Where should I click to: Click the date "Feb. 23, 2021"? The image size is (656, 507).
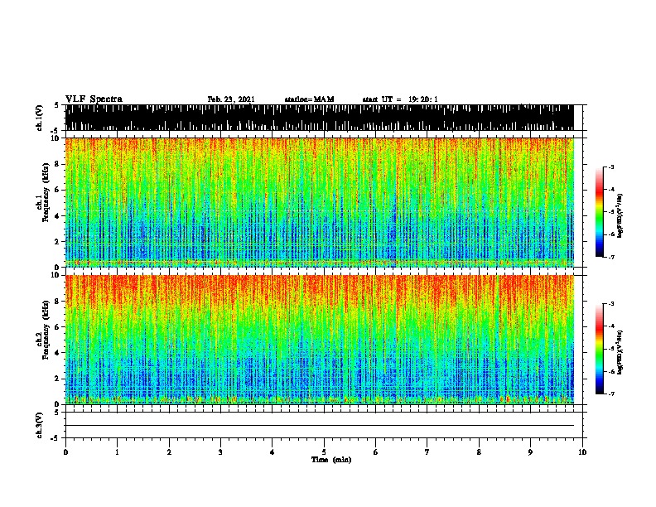231,99
